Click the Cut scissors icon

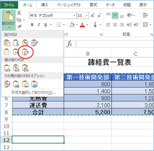19,13
